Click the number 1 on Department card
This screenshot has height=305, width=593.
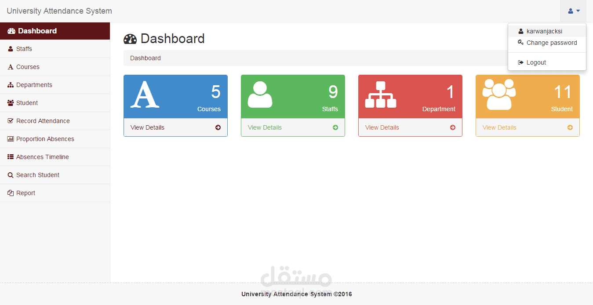pos(451,92)
